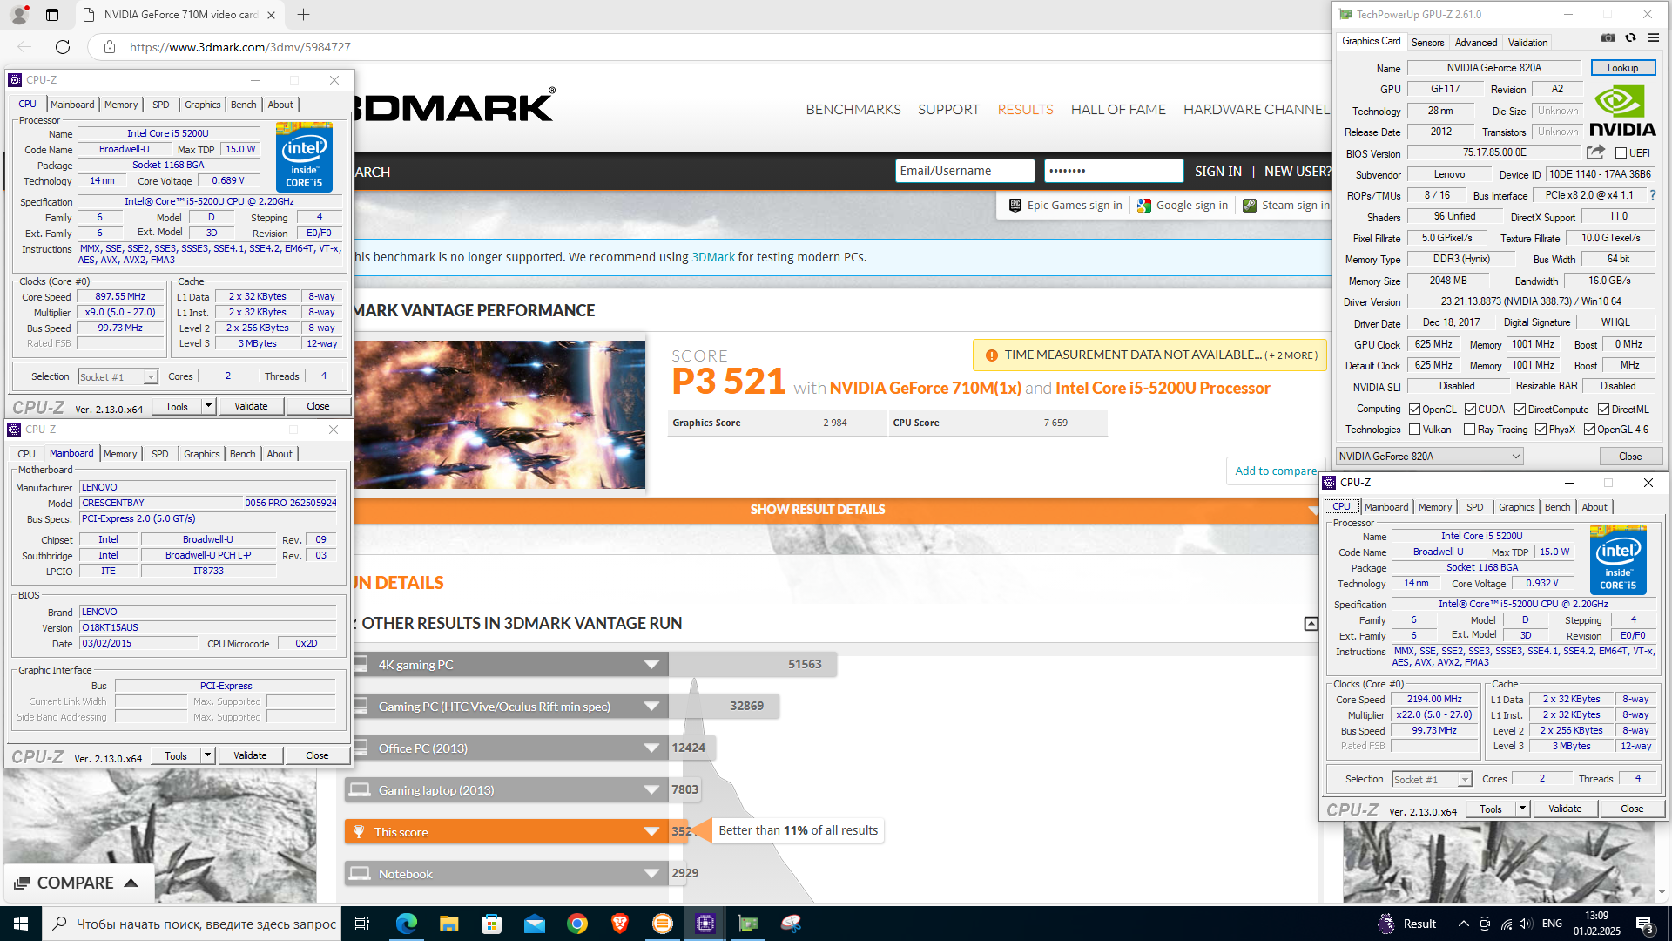Toggle the Ray Tracing checkbox
1672x941 pixels.
[x=1470, y=430]
